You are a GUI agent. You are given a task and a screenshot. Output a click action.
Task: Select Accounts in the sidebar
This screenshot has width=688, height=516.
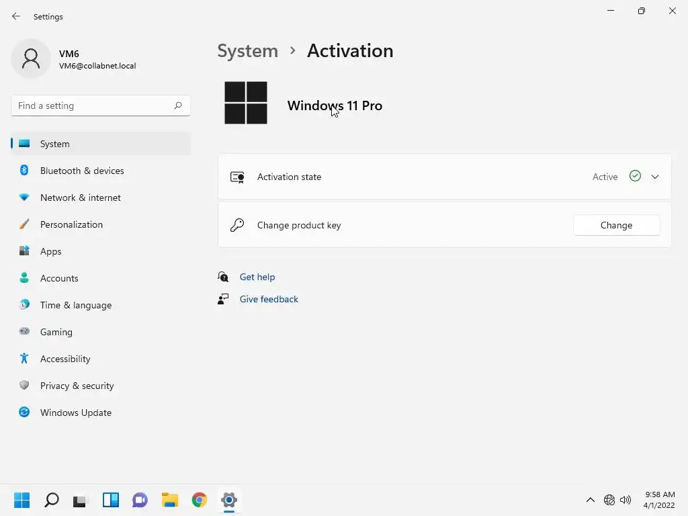point(59,278)
